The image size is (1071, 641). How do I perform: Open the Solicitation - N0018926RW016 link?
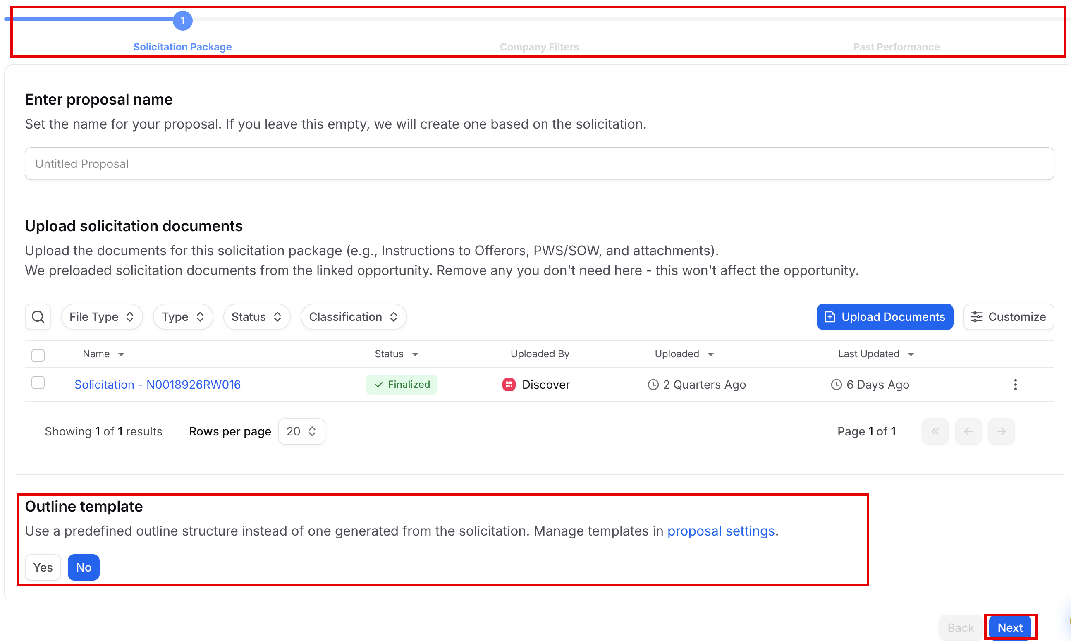[158, 385]
